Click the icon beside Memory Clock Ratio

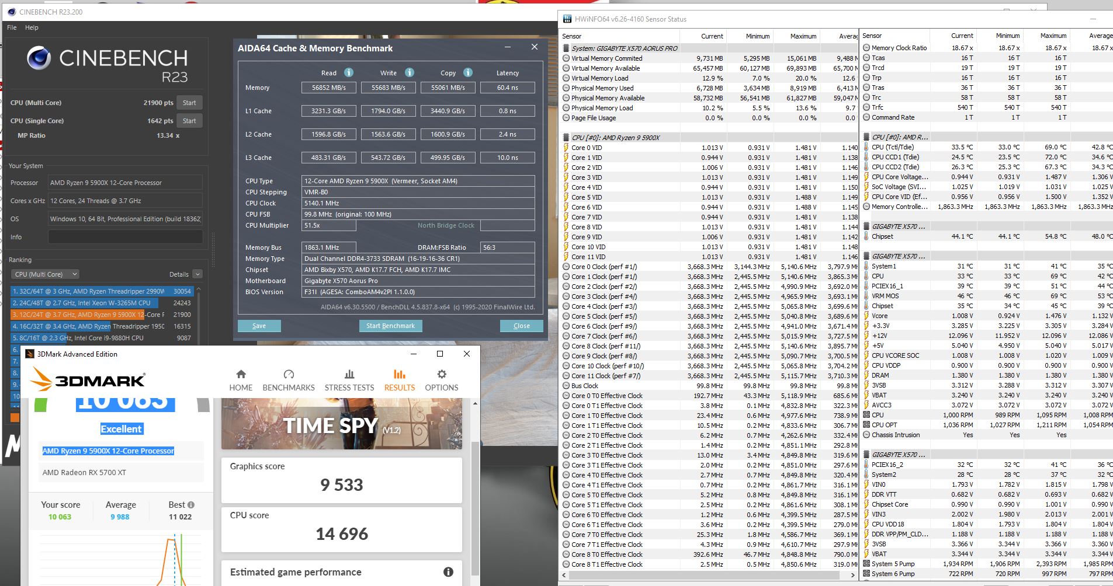point(866,48)
